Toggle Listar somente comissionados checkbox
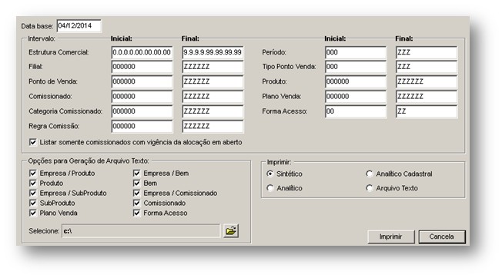The image size is (502, 278). (32, 142)
